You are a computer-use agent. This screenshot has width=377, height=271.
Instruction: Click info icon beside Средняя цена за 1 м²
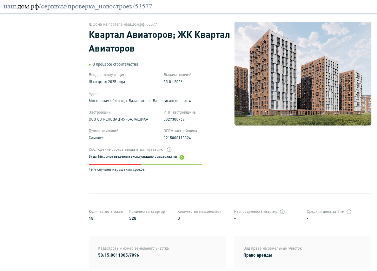(349, 212)
